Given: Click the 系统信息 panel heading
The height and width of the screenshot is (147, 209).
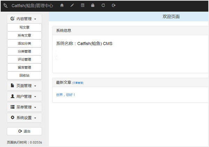Looking at the screenshot, I should coord(130,31).
